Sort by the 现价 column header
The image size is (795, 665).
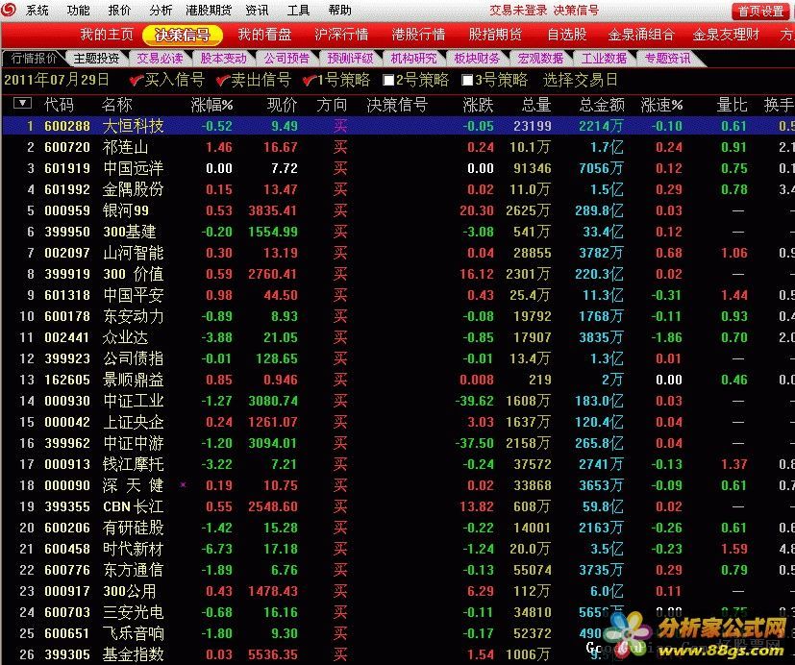pos(282,105)
